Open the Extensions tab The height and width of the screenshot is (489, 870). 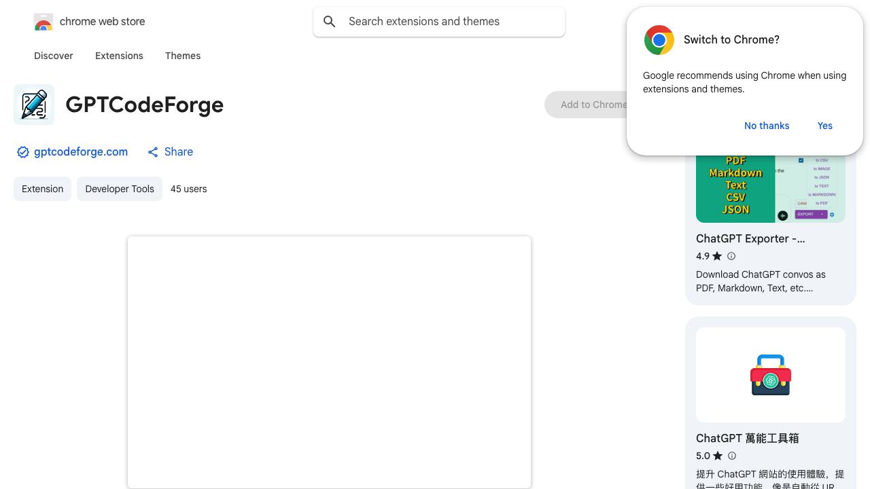coord(119,56)
